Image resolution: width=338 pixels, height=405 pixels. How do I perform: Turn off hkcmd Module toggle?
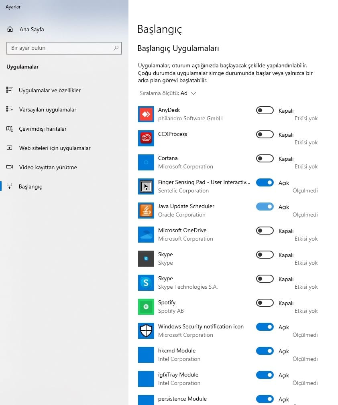point(265,351)
